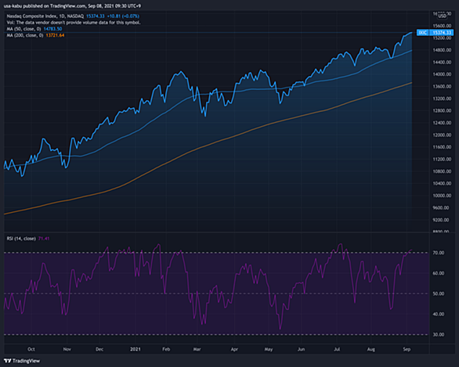This screenshot has height=367, width=459.
Task: Click the 11200.00 price axis label
Action: tap(442, 160)
